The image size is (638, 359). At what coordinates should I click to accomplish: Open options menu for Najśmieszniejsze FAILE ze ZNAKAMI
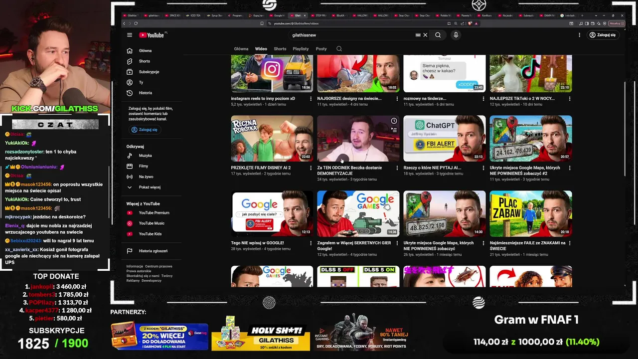[569, 243]
